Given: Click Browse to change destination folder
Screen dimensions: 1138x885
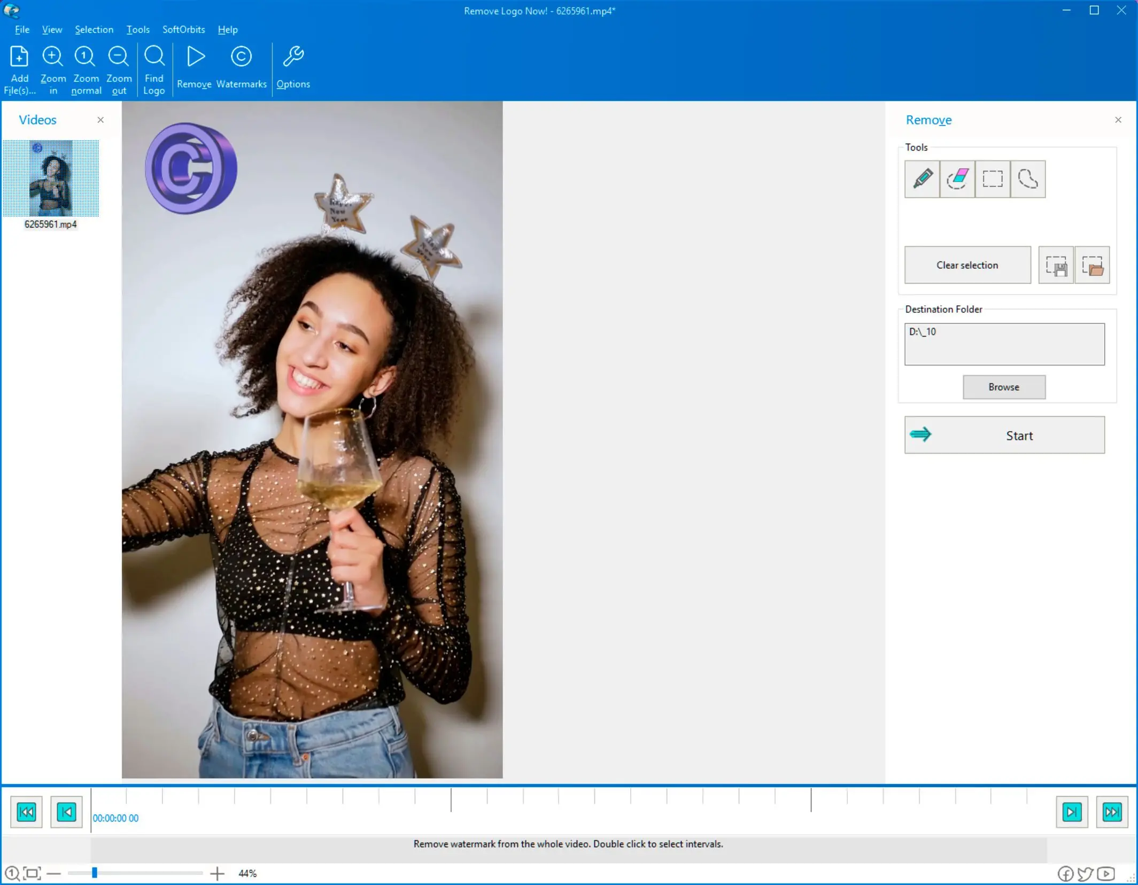Looking at the screenshot, I should (1003, 386).
